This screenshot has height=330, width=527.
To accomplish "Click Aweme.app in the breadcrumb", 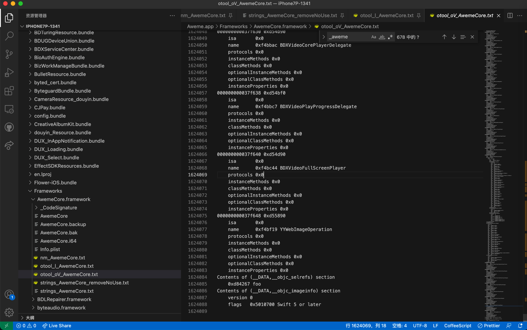I will tap(200, 26).
